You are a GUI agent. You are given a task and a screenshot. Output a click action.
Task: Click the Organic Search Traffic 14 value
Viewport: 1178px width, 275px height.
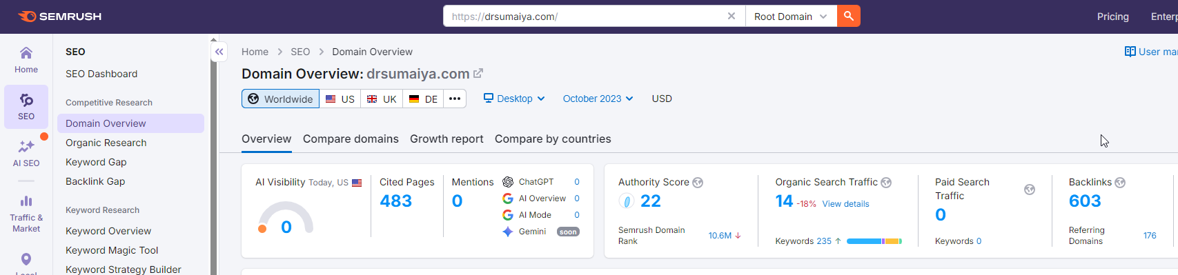point(784,201)
